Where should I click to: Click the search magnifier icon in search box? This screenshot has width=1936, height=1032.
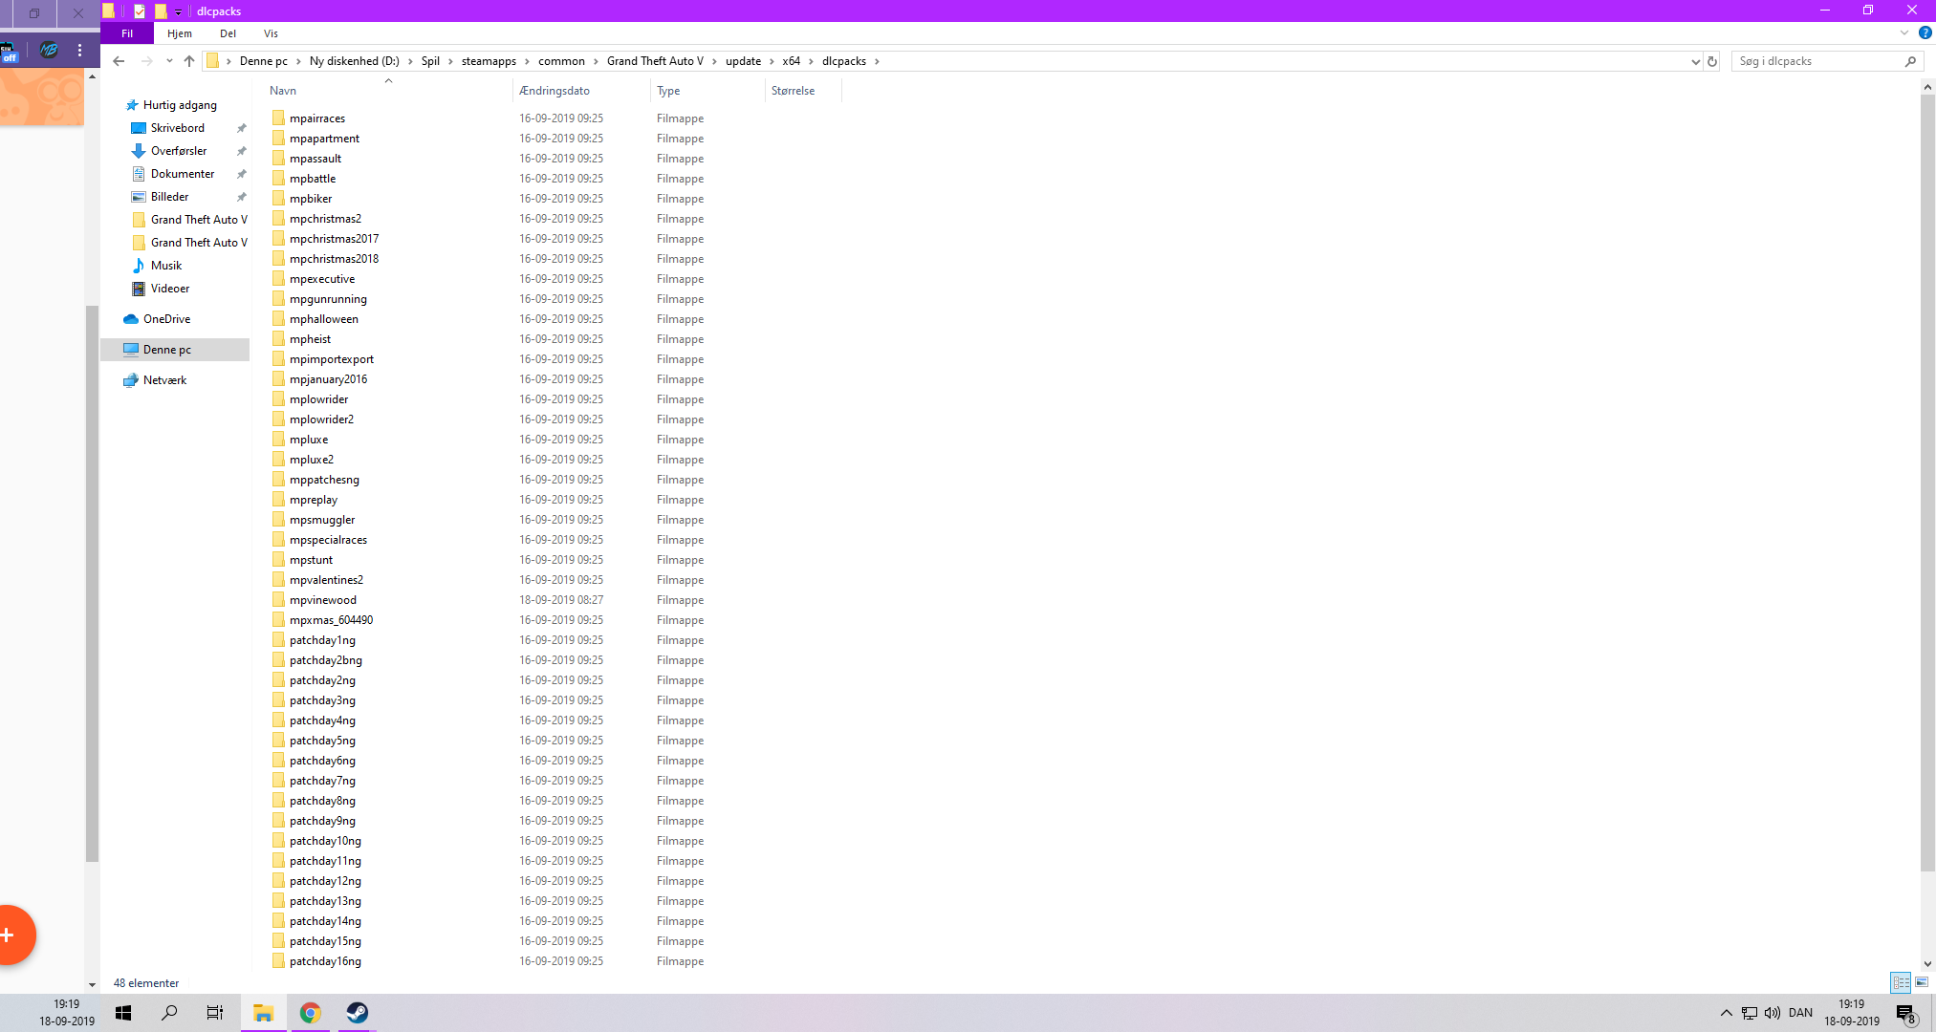pyautogui.click(x=1910, y=61)
